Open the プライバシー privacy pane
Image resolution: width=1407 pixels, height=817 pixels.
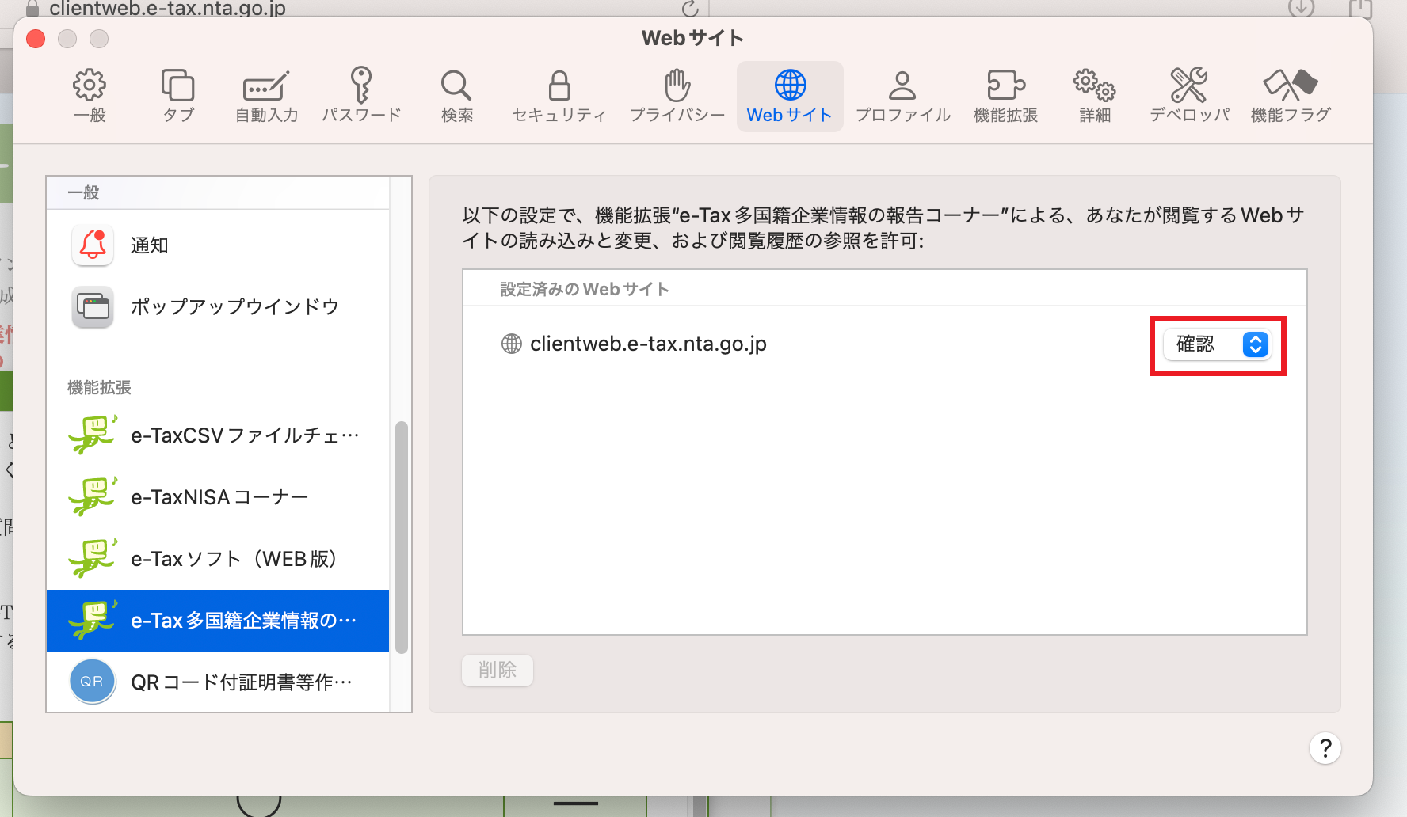pos(677,96)
